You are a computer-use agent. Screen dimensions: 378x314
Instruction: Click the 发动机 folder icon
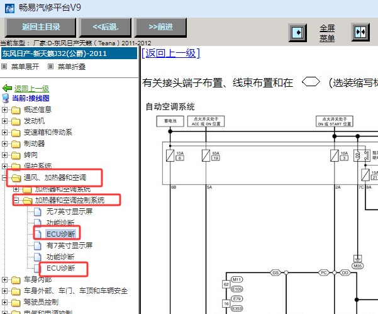tap(16, 121)
